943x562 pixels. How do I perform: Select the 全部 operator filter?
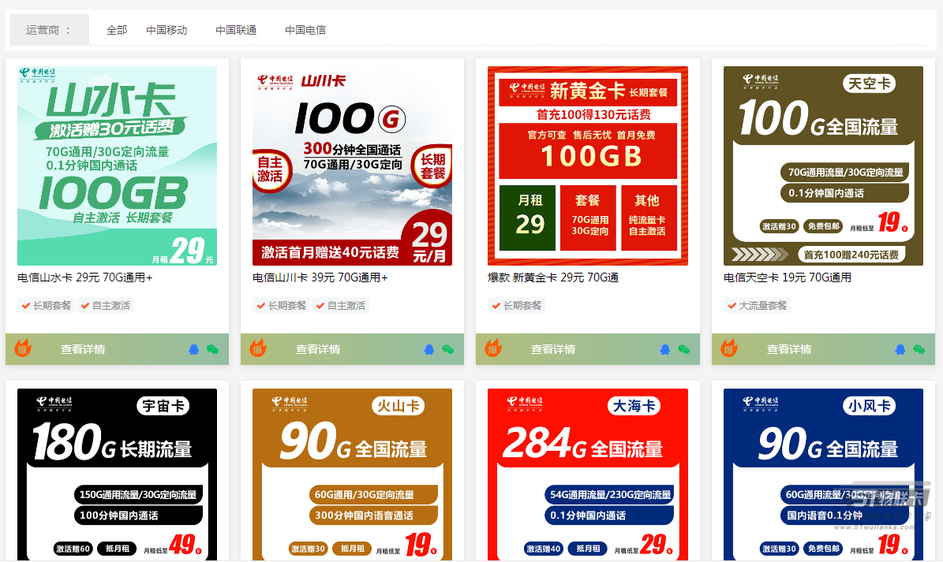point(117,30)
